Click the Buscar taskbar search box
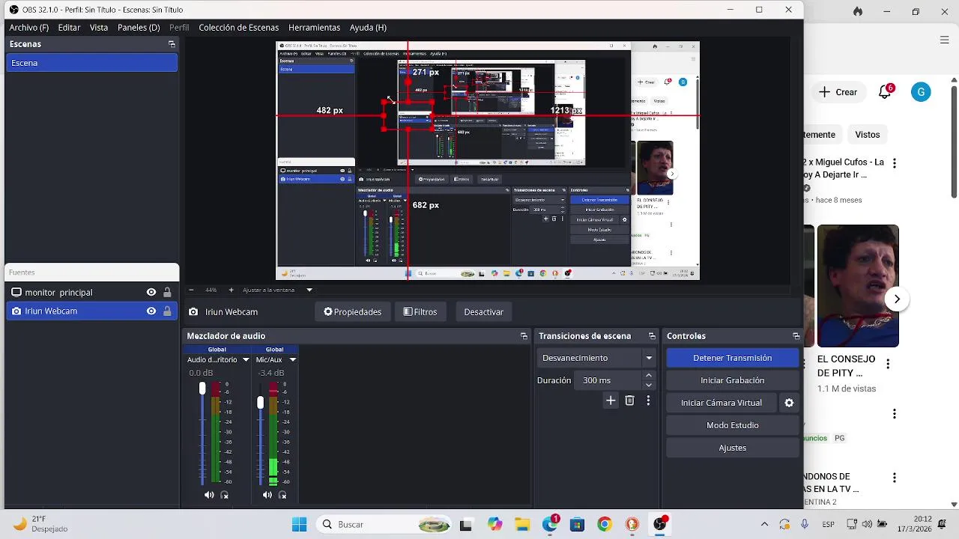The height and width of the screenshot is (539, 959). 384,524
